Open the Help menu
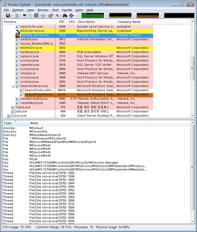 90,10
